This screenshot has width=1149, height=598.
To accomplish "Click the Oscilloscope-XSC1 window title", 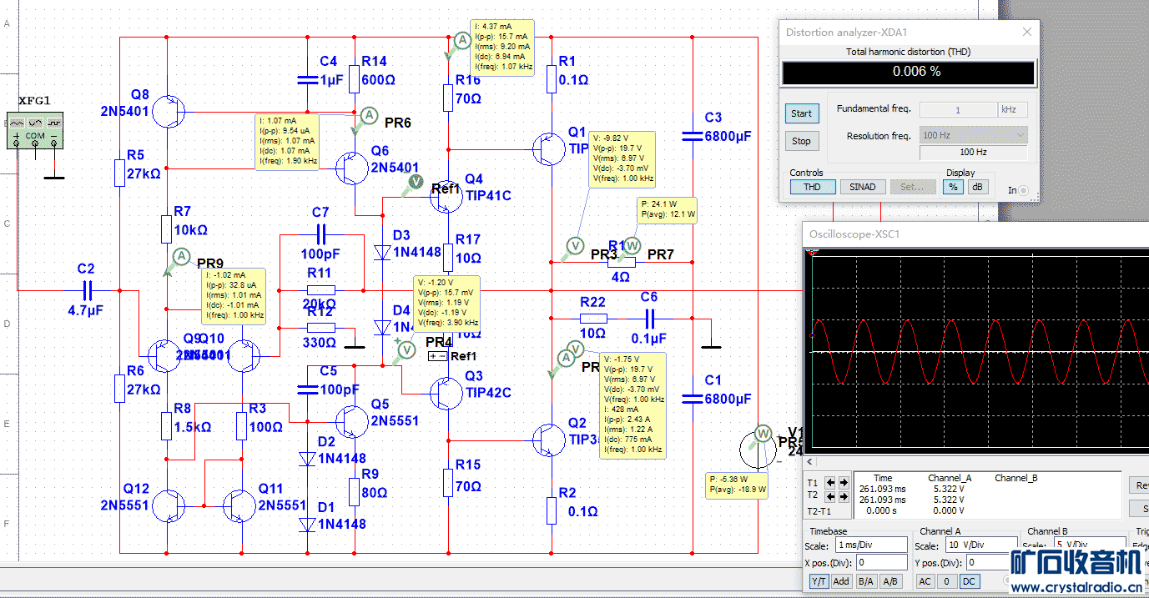I will 854,234.
